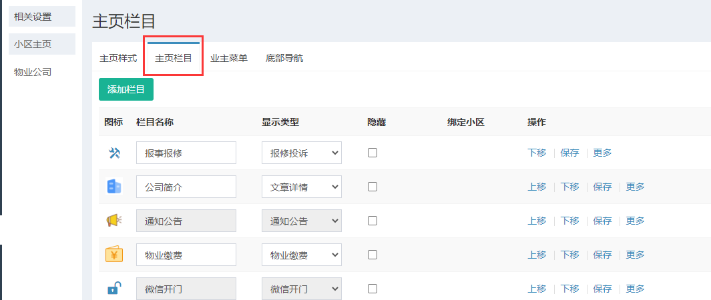
Task: Click the blue building icon for 公司简介
Action: 113,187
